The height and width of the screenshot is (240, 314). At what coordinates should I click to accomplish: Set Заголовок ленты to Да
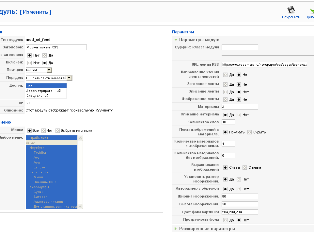[225, 84]
